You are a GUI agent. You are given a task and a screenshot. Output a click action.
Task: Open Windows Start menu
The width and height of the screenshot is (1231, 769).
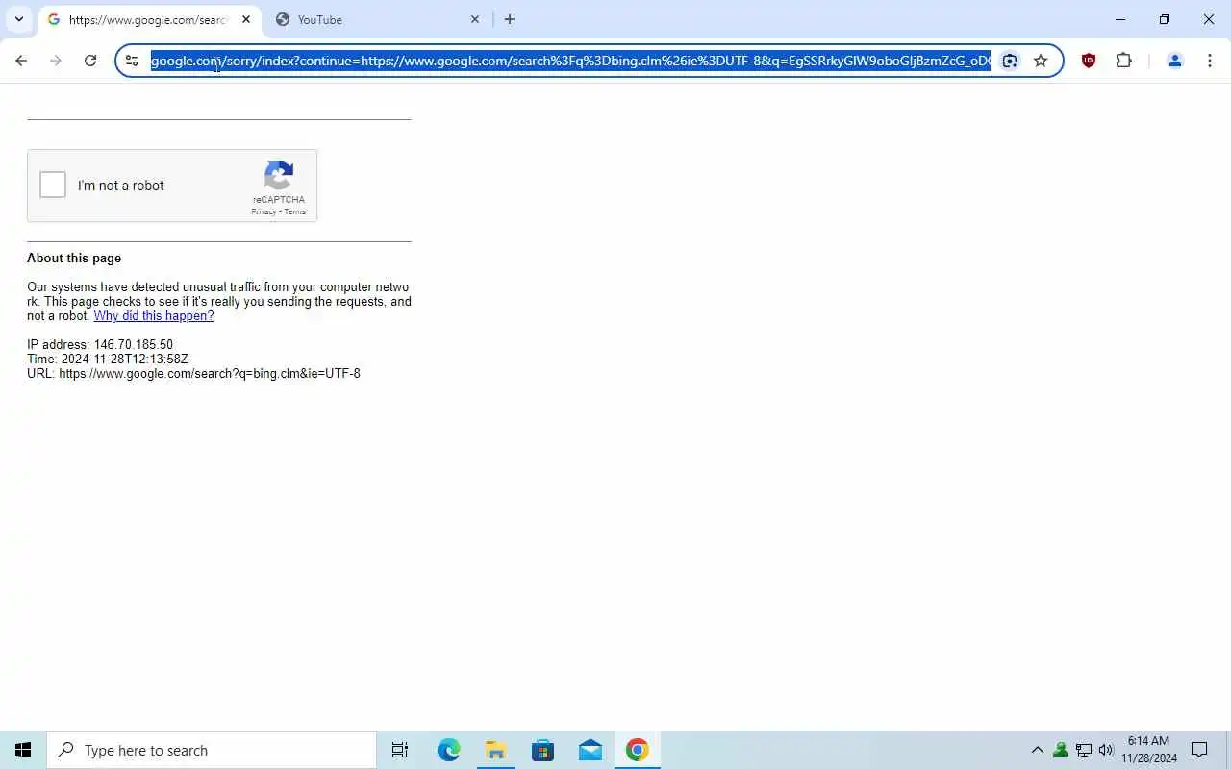(x=23, y=750)
